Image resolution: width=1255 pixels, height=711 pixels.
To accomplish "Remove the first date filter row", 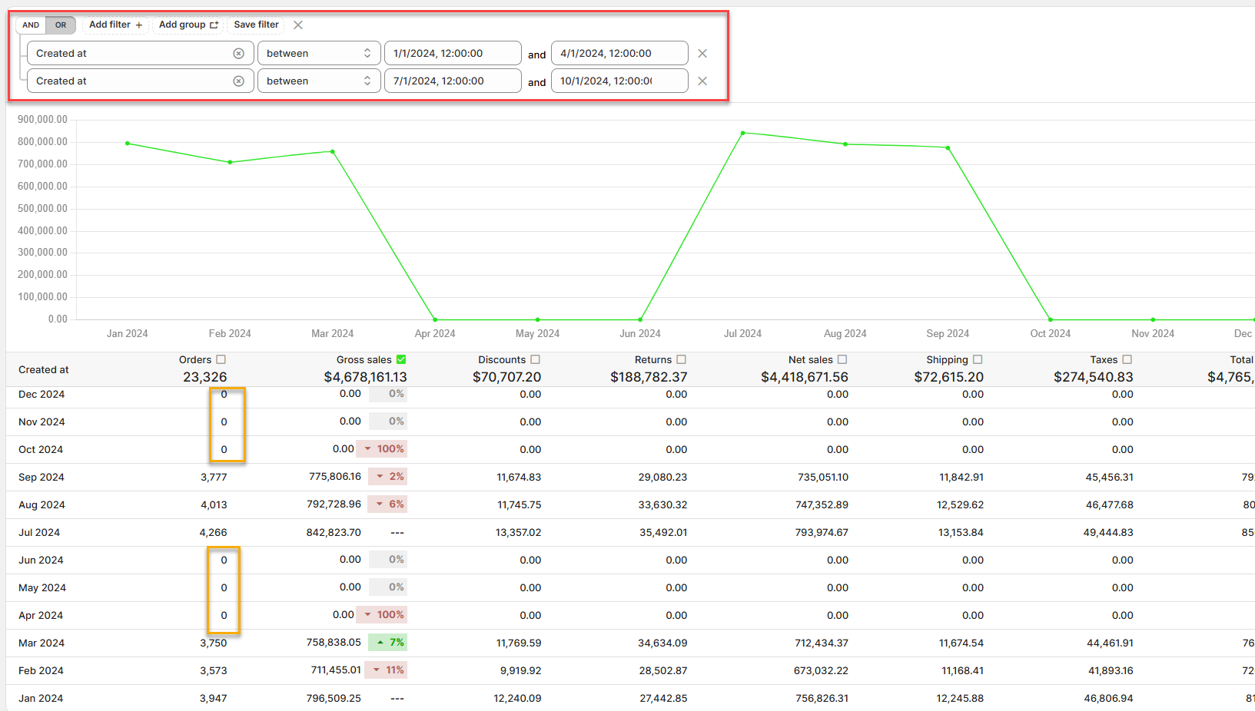I will pyautogui.click(x=702, y=54).
